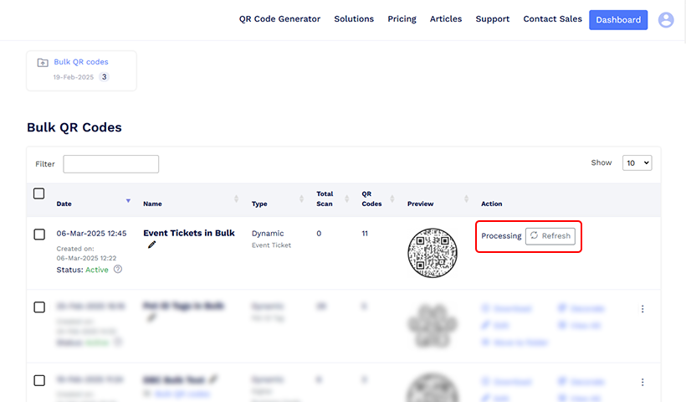Click the Refresh button next to Processing
Image resolution: width=686 pixels, height=402 pixels.
pyautogui.click(x=550, y=236)
